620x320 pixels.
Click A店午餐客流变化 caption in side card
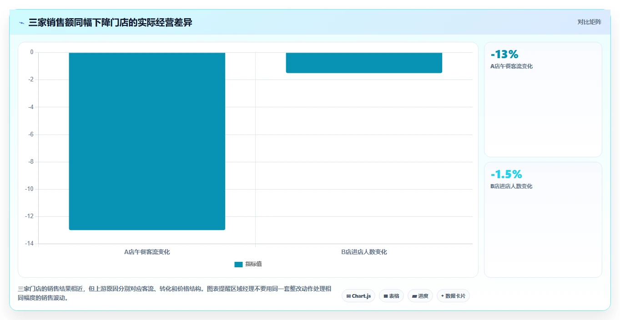(x=511, y=66)
